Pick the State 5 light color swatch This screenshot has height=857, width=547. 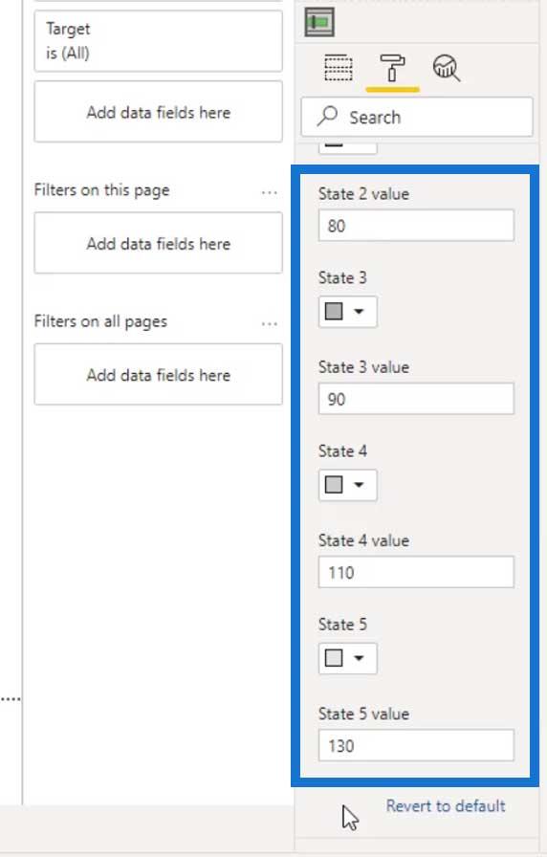pos(334,658)
